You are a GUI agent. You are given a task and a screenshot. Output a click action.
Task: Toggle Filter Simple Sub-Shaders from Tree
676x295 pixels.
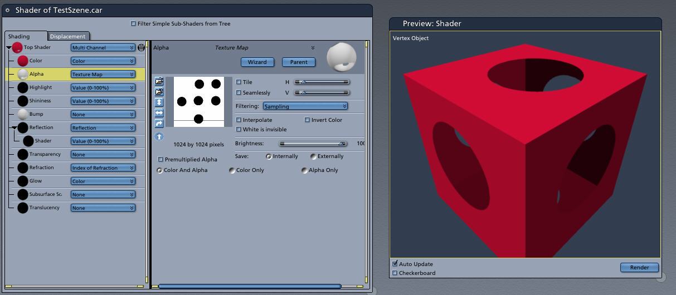tap(133, 23)
